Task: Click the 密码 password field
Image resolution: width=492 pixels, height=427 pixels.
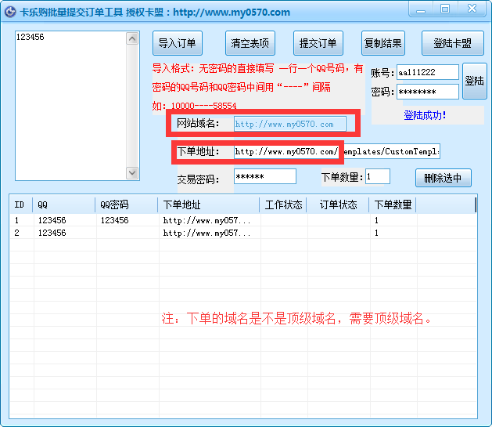Action: (x=427, y=92)
